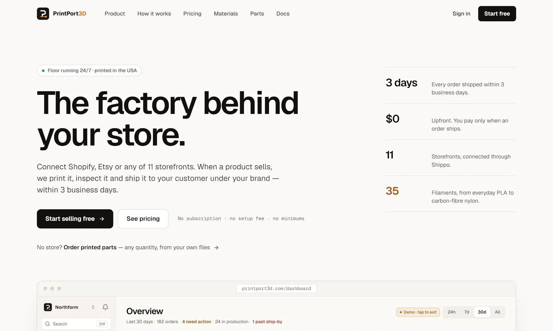Image resolution: width=553 pixels, height=331 pixels.
Task: Click the '182 orders' text
Action: tap(167, 322)
